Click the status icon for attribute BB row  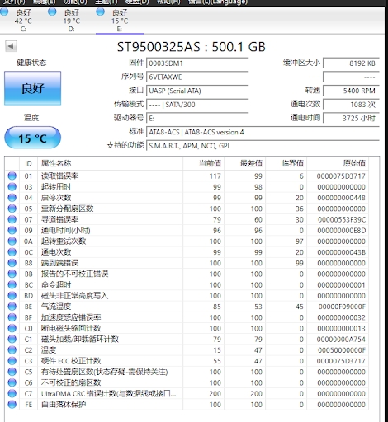pos(12,274)
